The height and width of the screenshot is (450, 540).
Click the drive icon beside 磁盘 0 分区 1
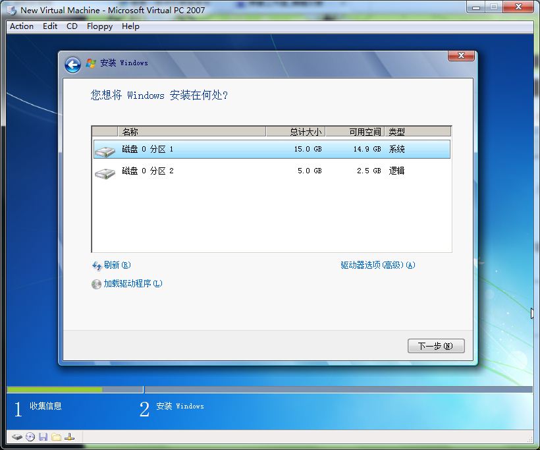click(103, 150)
